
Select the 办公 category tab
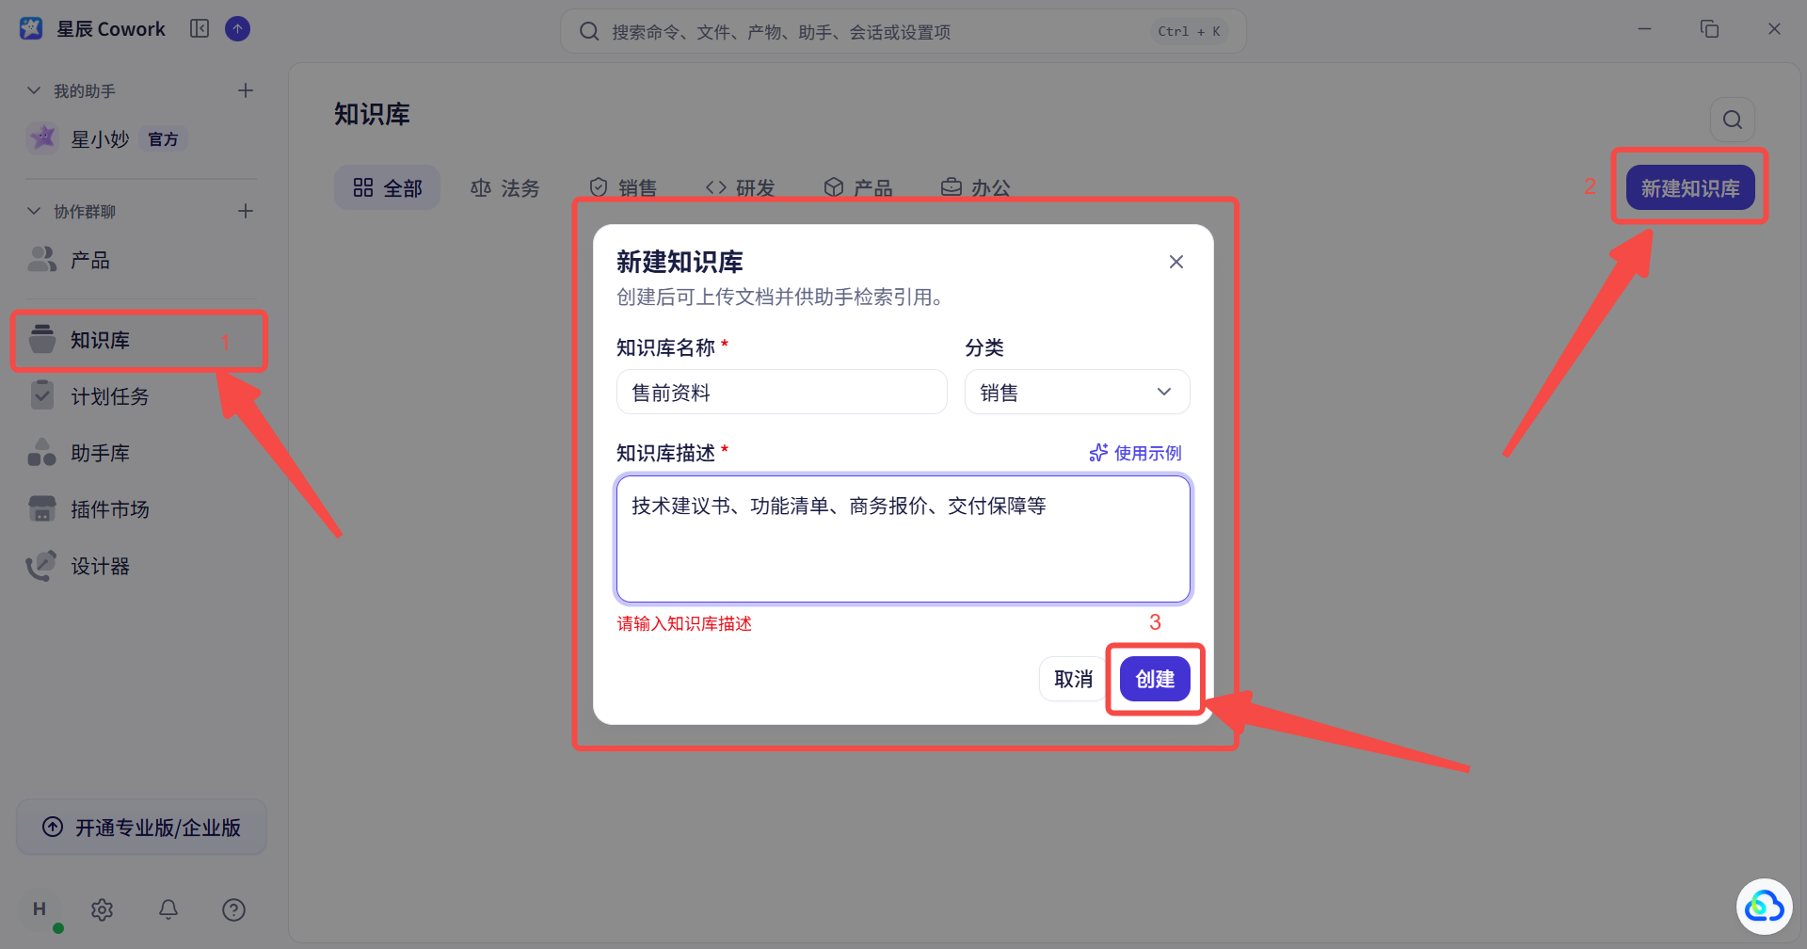click(976, 188)
